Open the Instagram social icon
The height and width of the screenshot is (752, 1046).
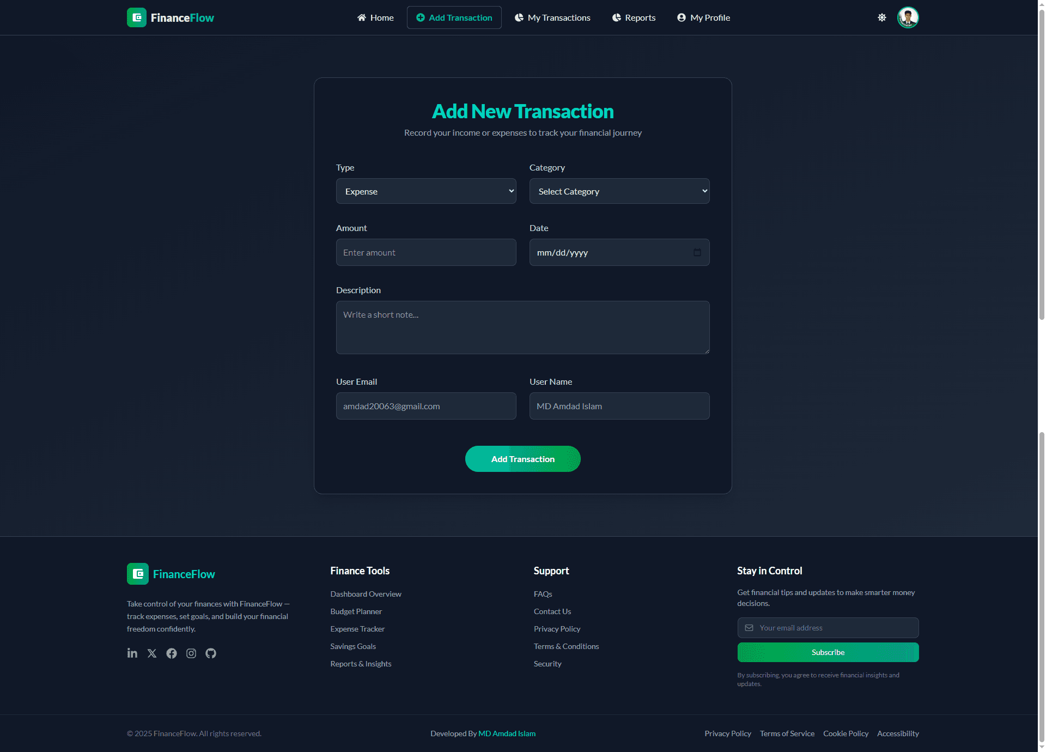pos(191,653)
